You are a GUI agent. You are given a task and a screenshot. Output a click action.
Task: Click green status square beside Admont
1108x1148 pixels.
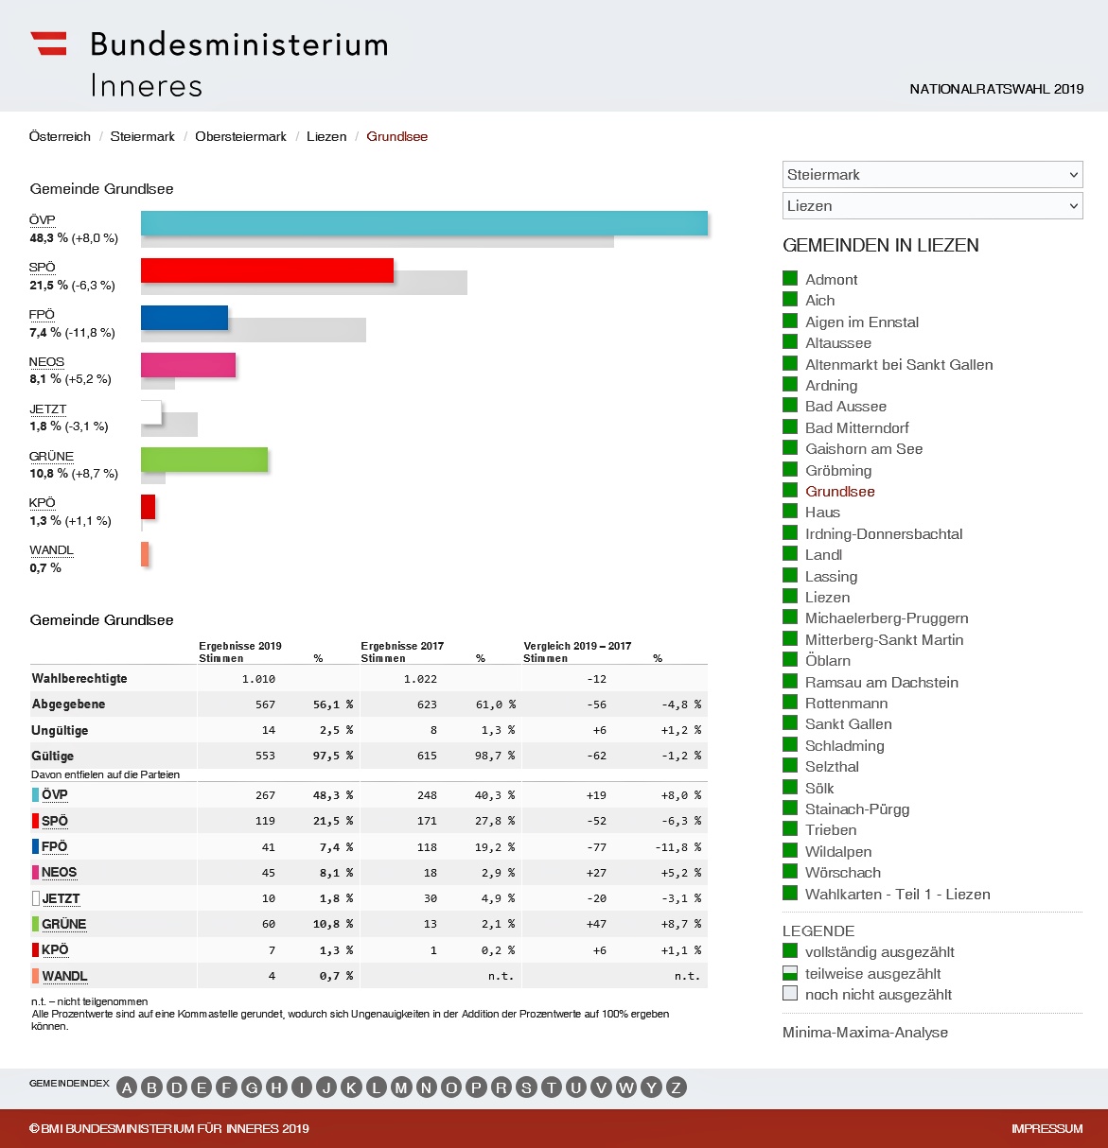790,279
